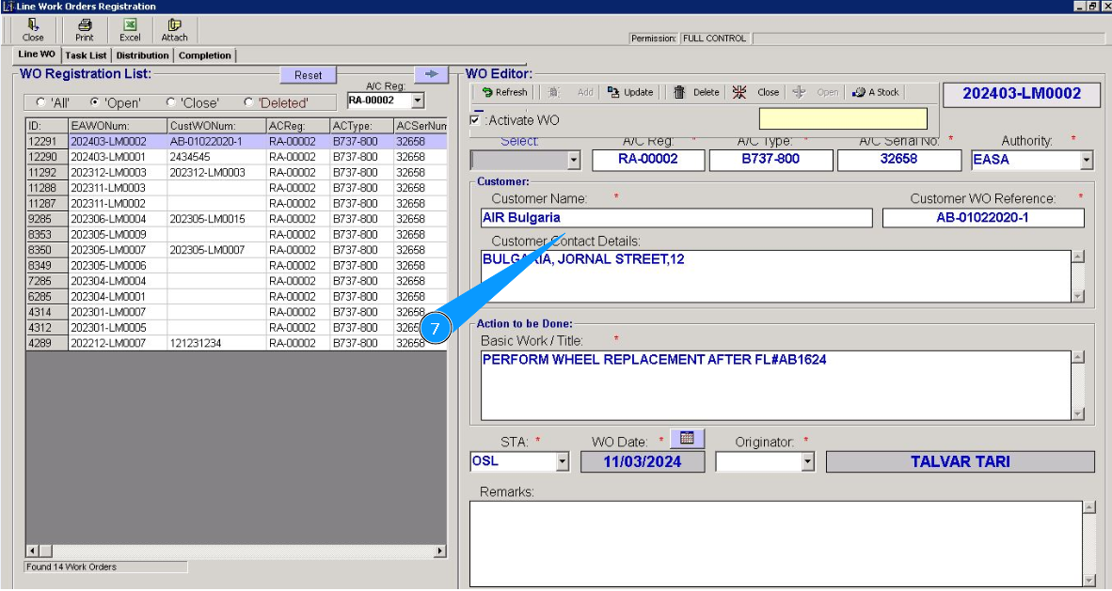Select the 'All' radio button
1112x591 pixels.
click(40, 102)
